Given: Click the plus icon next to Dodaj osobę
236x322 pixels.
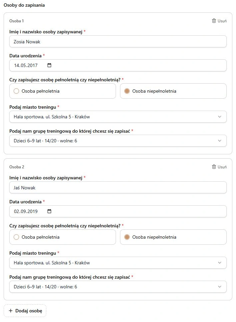Looking at the screenshot, I should [x=11, y=311].
